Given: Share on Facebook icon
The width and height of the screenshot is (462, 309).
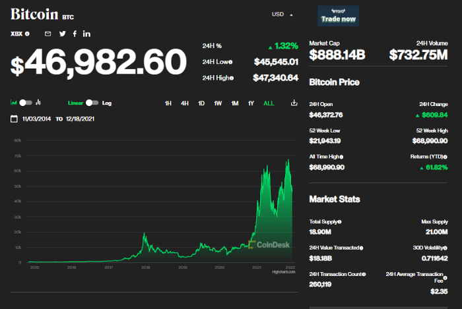Looking at the screenshot, I should tap(75, 34).
